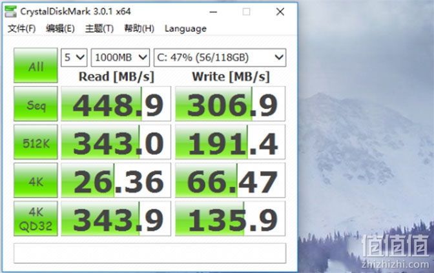Viewport: 434px width, 273px height.
Task: Minimize the CrystalDiskMark window
Action: [213, 12]
